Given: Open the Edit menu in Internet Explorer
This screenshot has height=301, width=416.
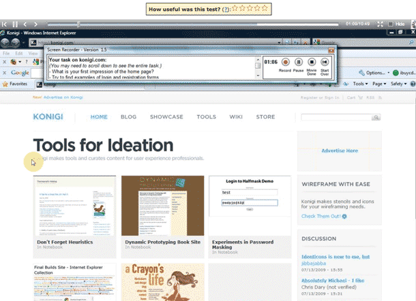Looking at the screenshot, I should coord(19,53).
